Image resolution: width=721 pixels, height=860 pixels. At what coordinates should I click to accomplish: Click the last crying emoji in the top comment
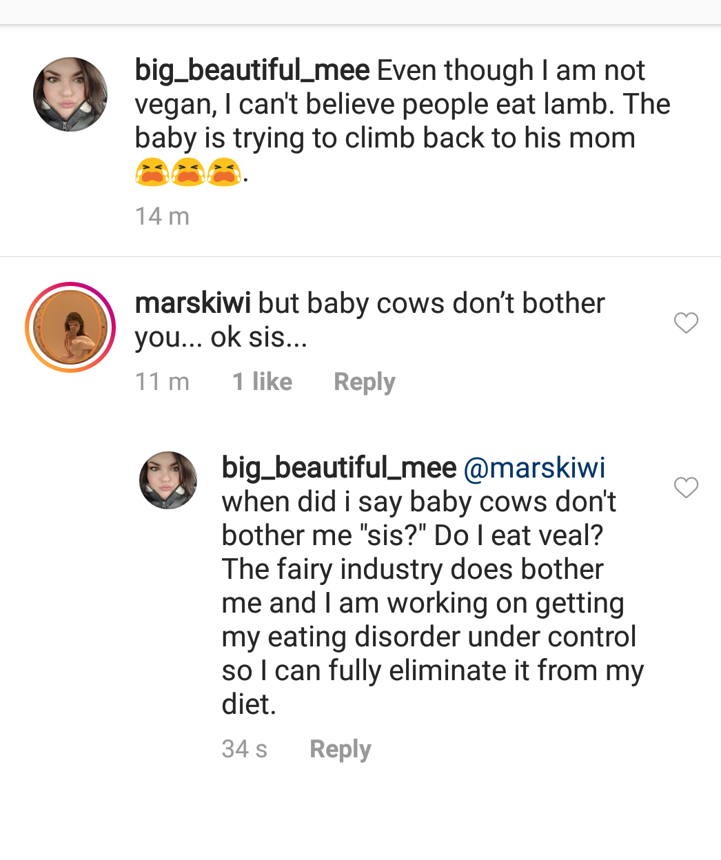[225, 172]
